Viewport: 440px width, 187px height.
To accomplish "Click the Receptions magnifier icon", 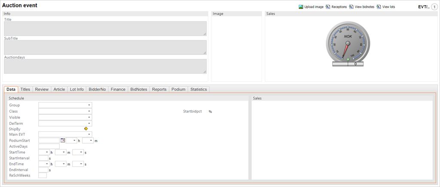I will 328,7.
